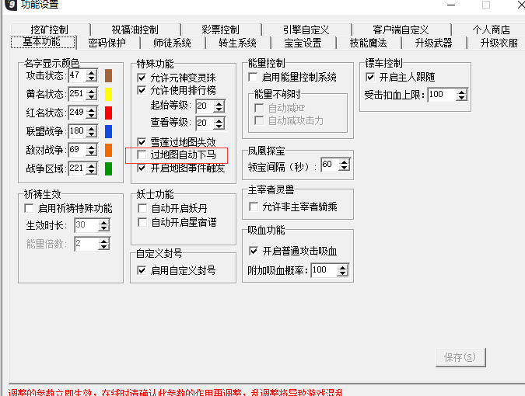Enable 启用能量控制系统 checkbox
Screen dimensions: 525x396
pyautogui.click(x=253, y=77)
